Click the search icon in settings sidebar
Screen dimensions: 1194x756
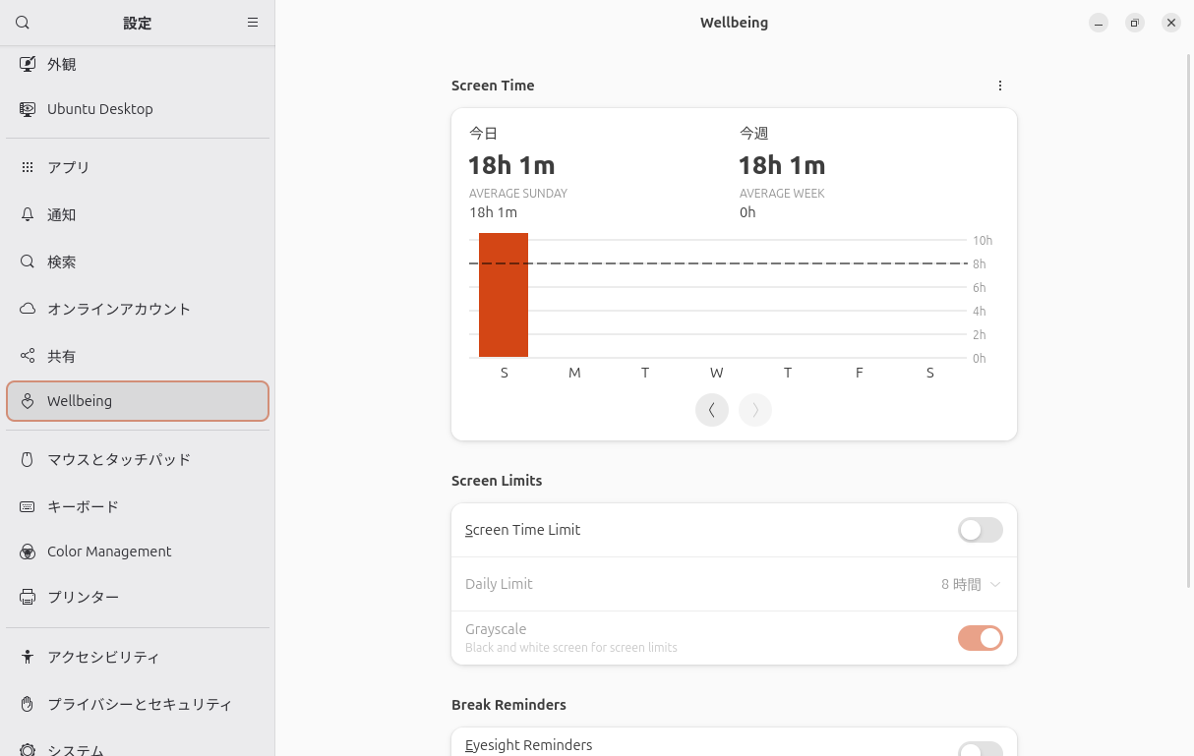coord(23,23)
